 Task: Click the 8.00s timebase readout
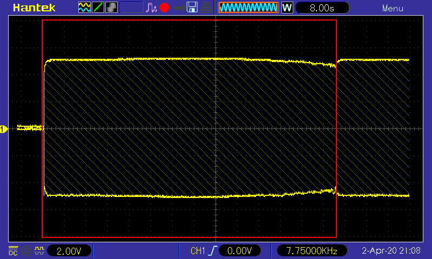pyautogui.click(x=322, y=8)
